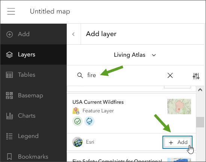Click the magnifier search icon

[80, 76]
